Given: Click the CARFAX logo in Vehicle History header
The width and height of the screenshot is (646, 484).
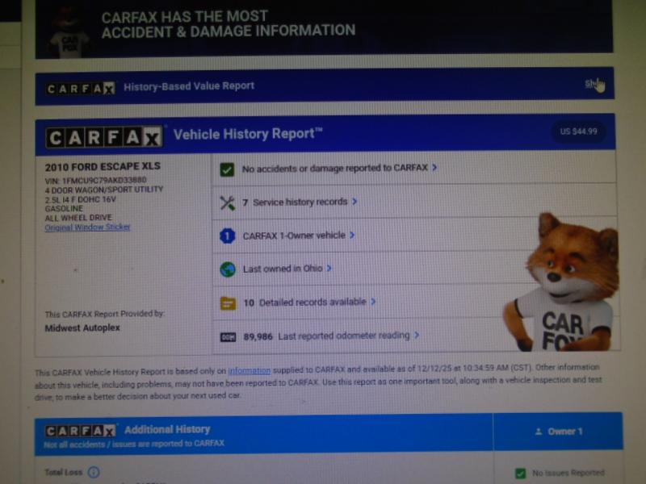Looking at the screenshot, I should pos(104,137).
